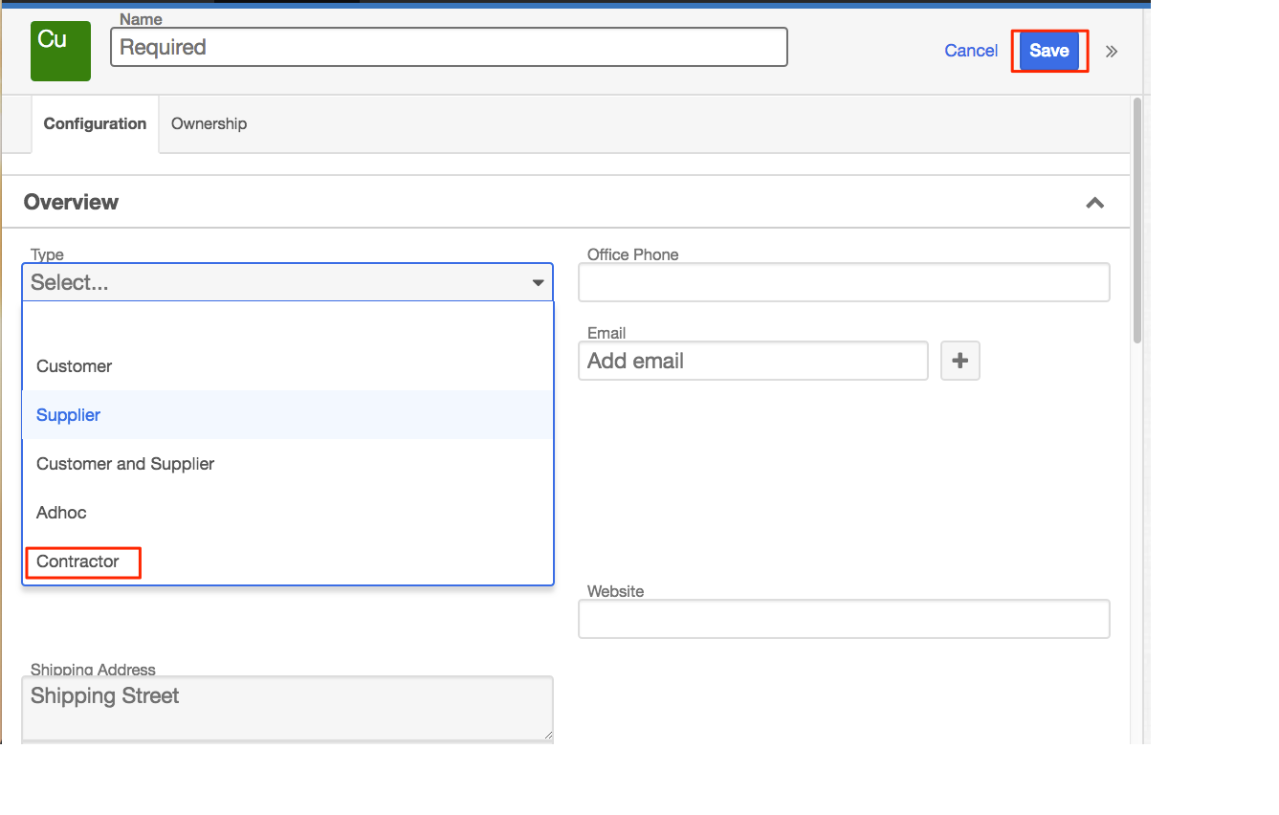
Task: Switch to the Ownership tab
Action: 209,123
